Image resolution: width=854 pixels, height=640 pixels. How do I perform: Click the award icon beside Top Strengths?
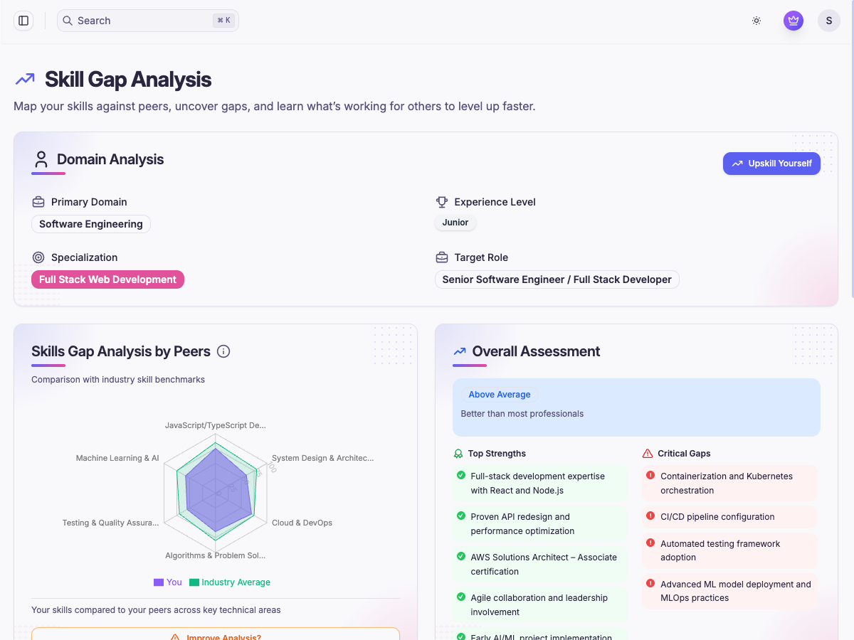click(460, 453)
